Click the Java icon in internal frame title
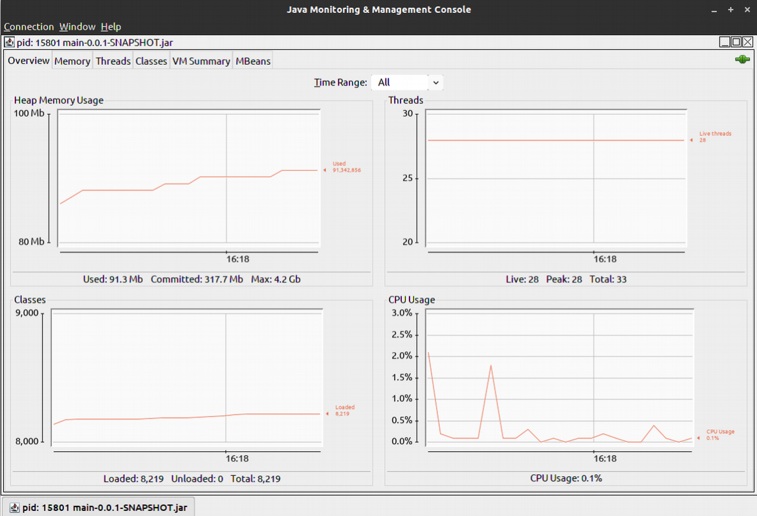The image size is (757, 516). (x=9, y=42)
